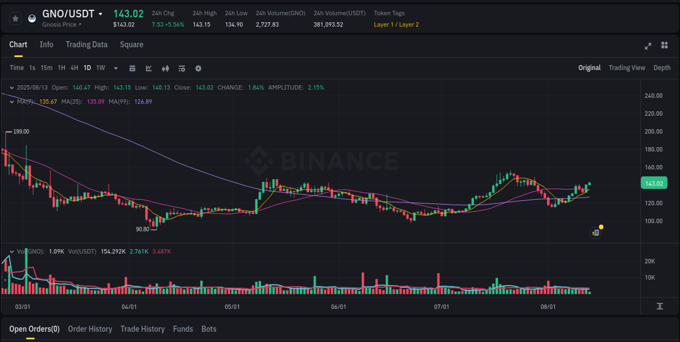
Task: Open the Trade History tab
Action: click(143, 329)
